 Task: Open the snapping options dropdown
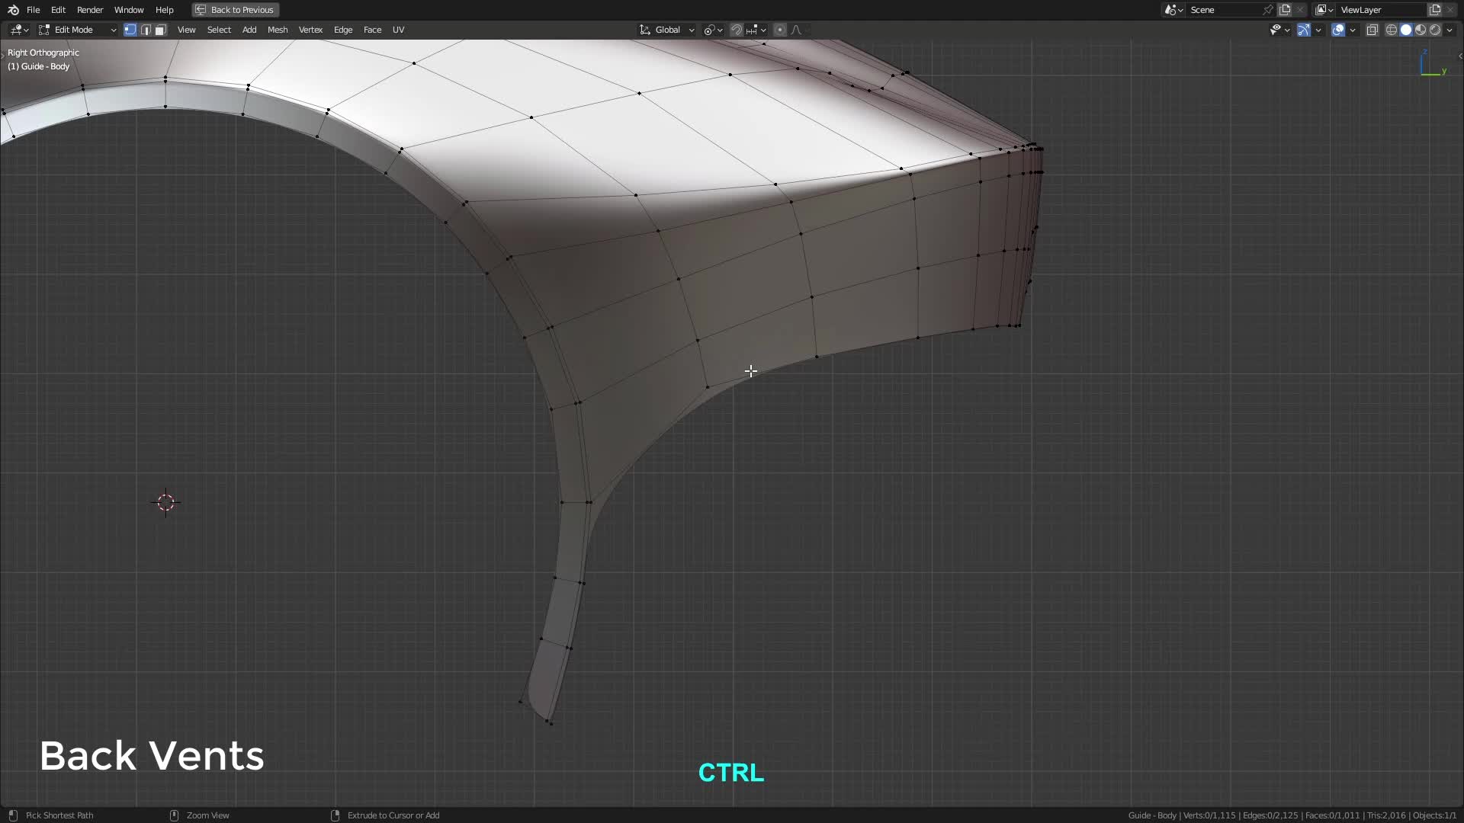[x=756, y=30]
